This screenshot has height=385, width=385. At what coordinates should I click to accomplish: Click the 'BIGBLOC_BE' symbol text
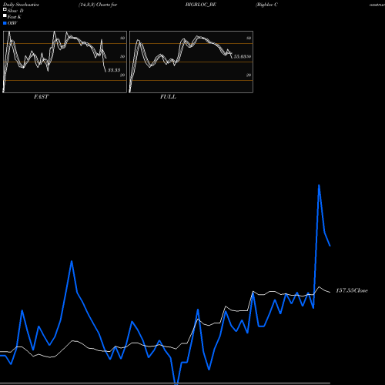[x=200, y=5]
